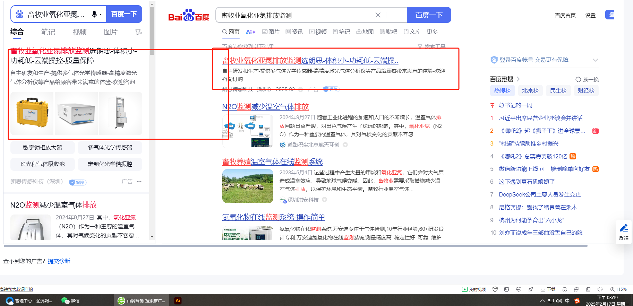The height and width of the screenshot is (306, 633).
Task: Switch to desktop 资讯 tab
Action: [294, 32]
